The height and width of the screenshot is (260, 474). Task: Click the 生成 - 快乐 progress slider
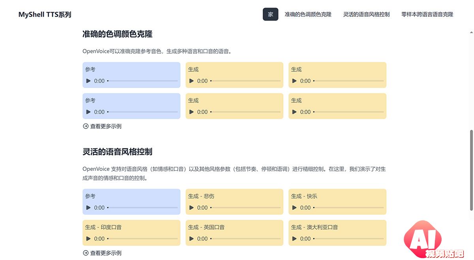click(x=348, y=208)
